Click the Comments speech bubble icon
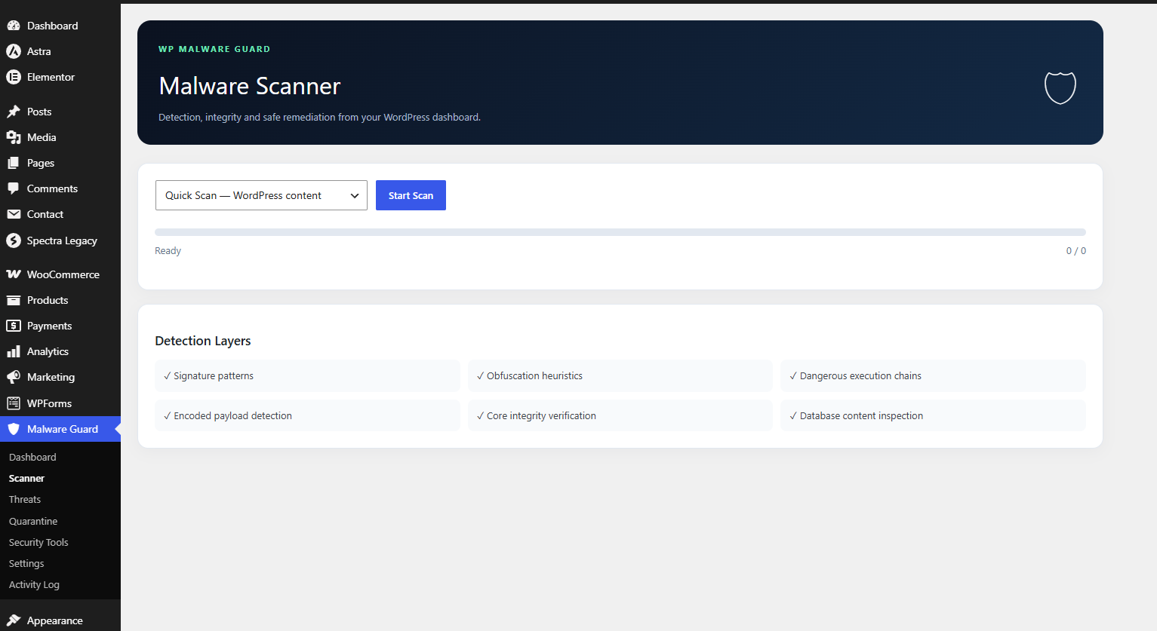1157x631 pixels. tap(14, 188)
